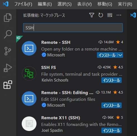Install Remote - SSH: Editing extension
The image size is (137, 136).
111,105
